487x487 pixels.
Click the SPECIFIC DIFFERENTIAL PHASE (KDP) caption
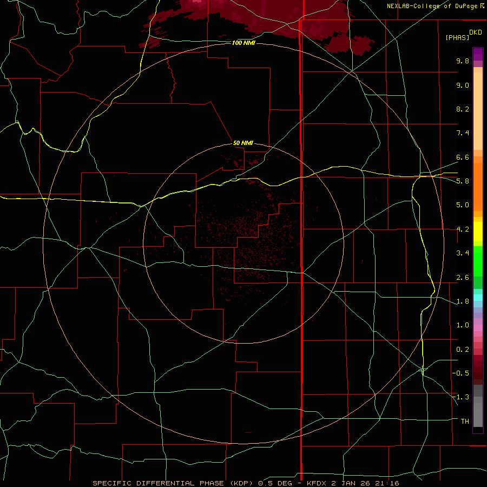(x=173, y=483)
